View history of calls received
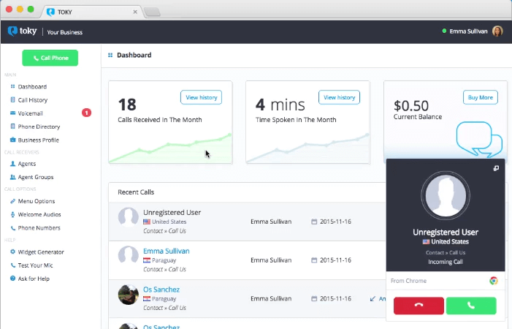 point(201,97)
